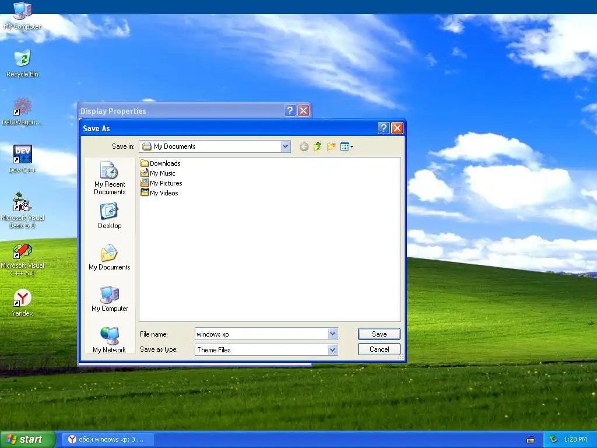This screenshot has width=597, height=448.
Task: Close the Save As dialog
Action: (x=397, y=128)
